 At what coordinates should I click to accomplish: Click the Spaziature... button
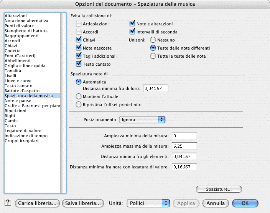(219, 189)
